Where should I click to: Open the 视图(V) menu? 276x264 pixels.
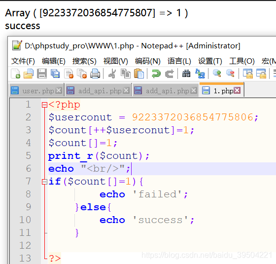tap(116, 61)
